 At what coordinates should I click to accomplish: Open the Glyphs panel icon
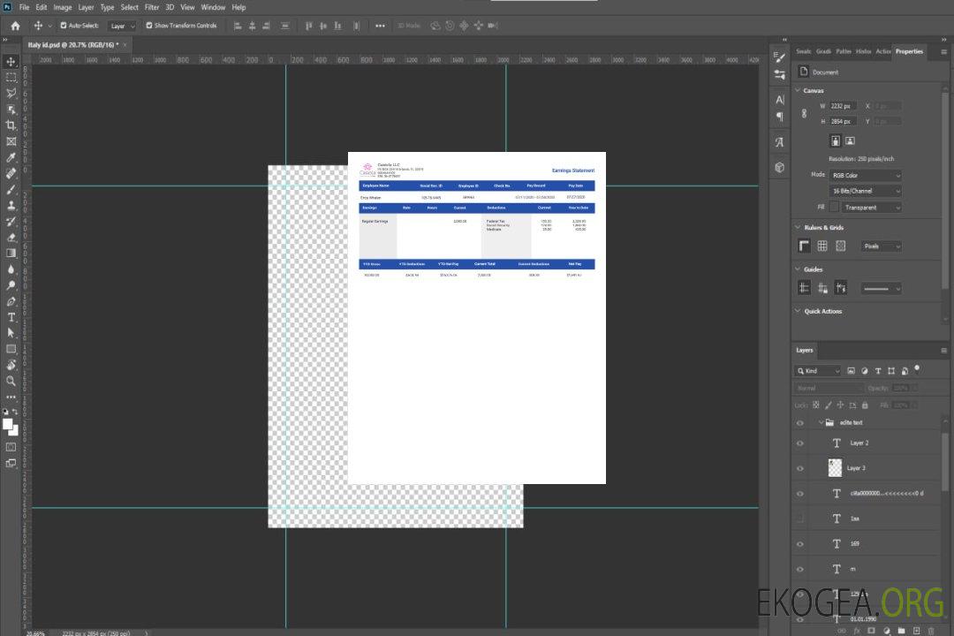click(x=779, y=142)
